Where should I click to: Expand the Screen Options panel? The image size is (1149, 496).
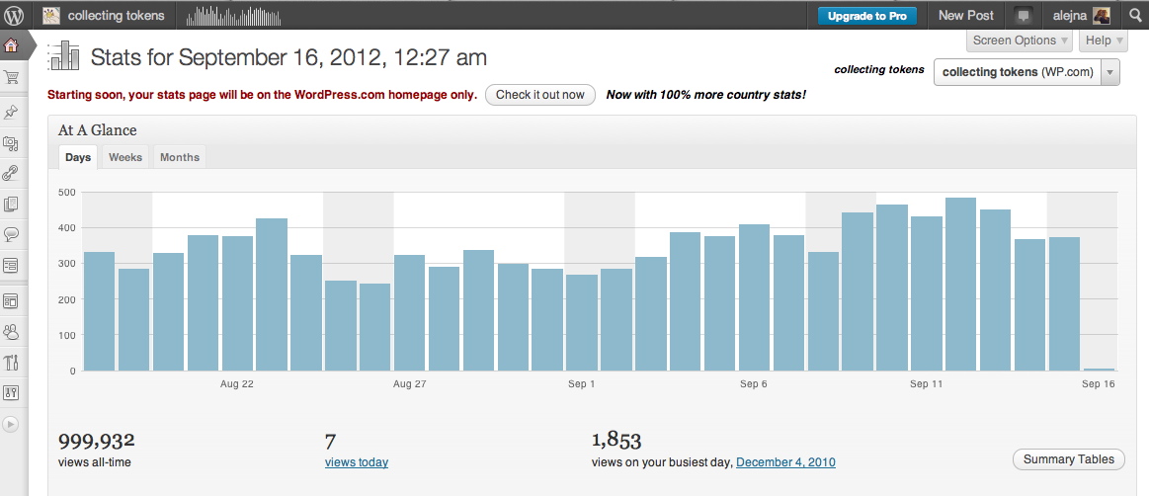1020,41
